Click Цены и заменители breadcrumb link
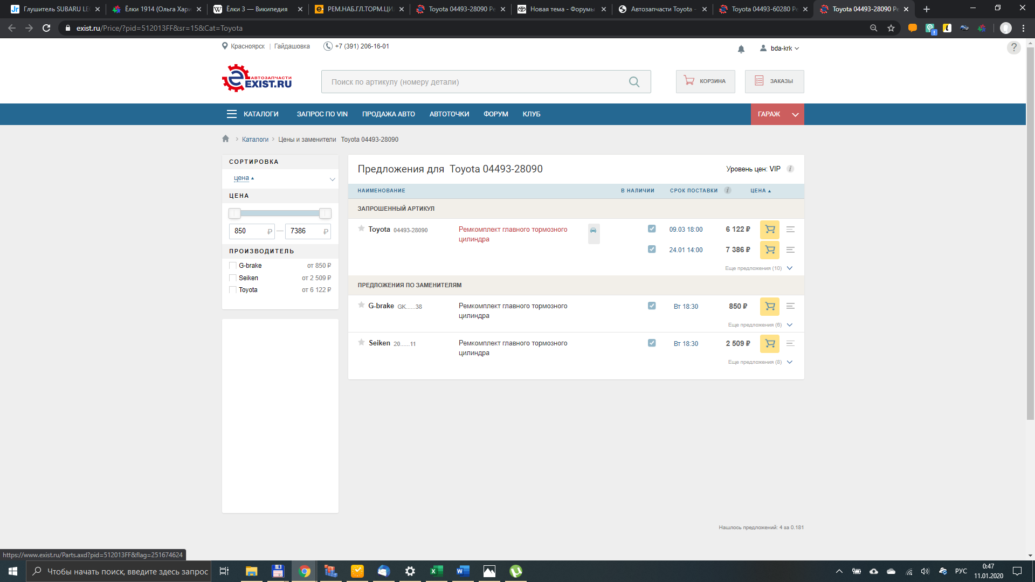This screenshot has width=1035, height=582. coord(307,140)
